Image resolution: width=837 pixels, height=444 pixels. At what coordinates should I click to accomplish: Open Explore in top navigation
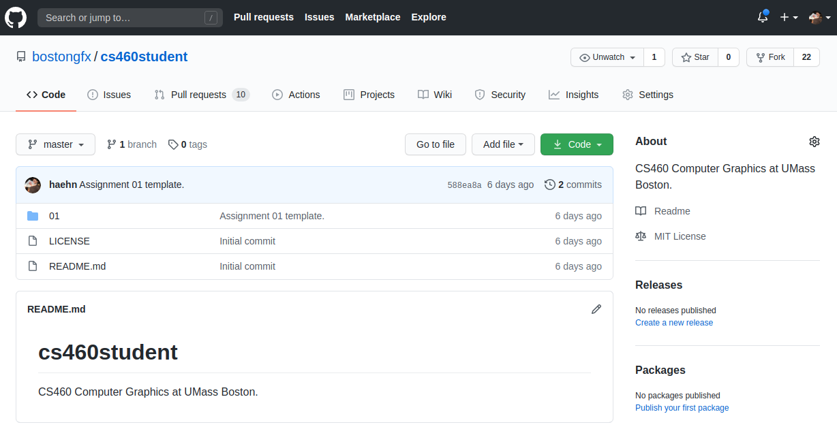click(429, 17)
